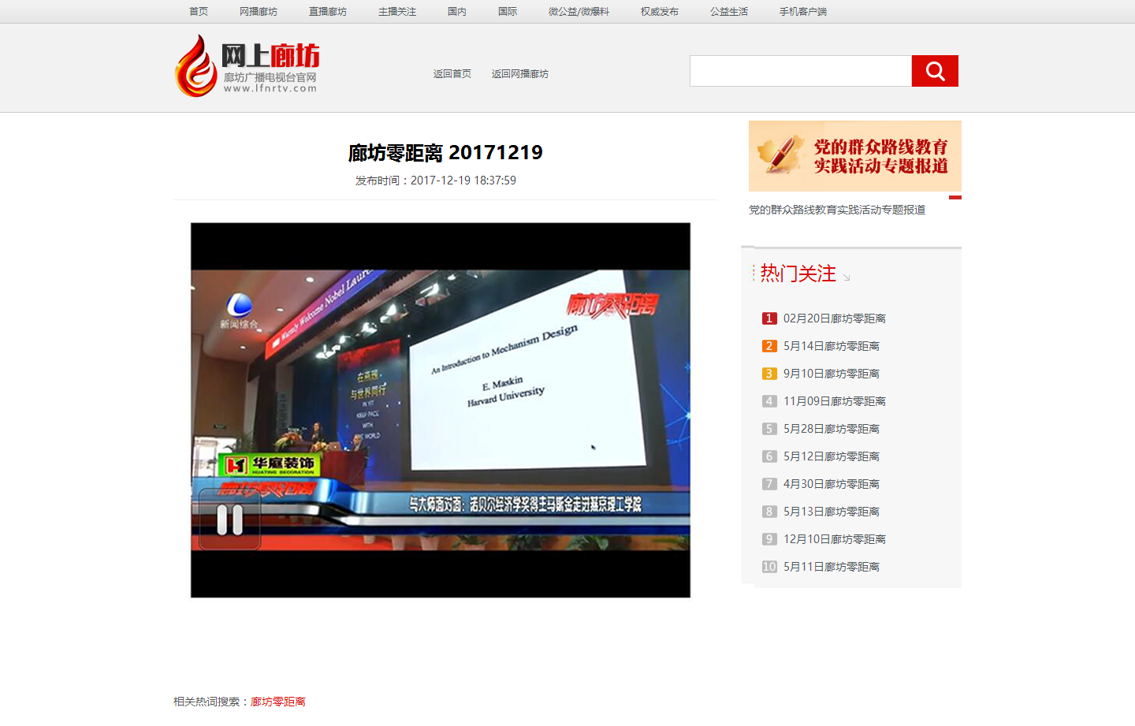Image resolution: width=1135 pixels, height=726 pixels.
Task: Click the small arrow beside 热门关注 heading
Action: pyautogui.click(x=847, y=277)
